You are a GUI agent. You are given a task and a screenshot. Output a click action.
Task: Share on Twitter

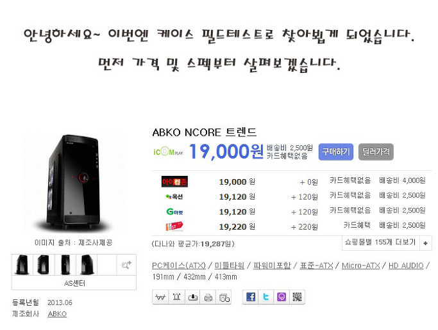pos(266,297)
